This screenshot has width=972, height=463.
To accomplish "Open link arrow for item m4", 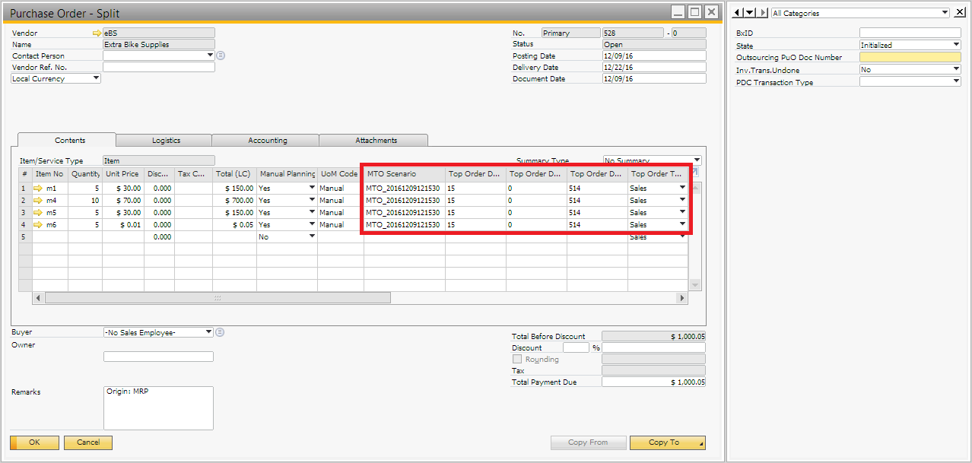I will 39,200.
